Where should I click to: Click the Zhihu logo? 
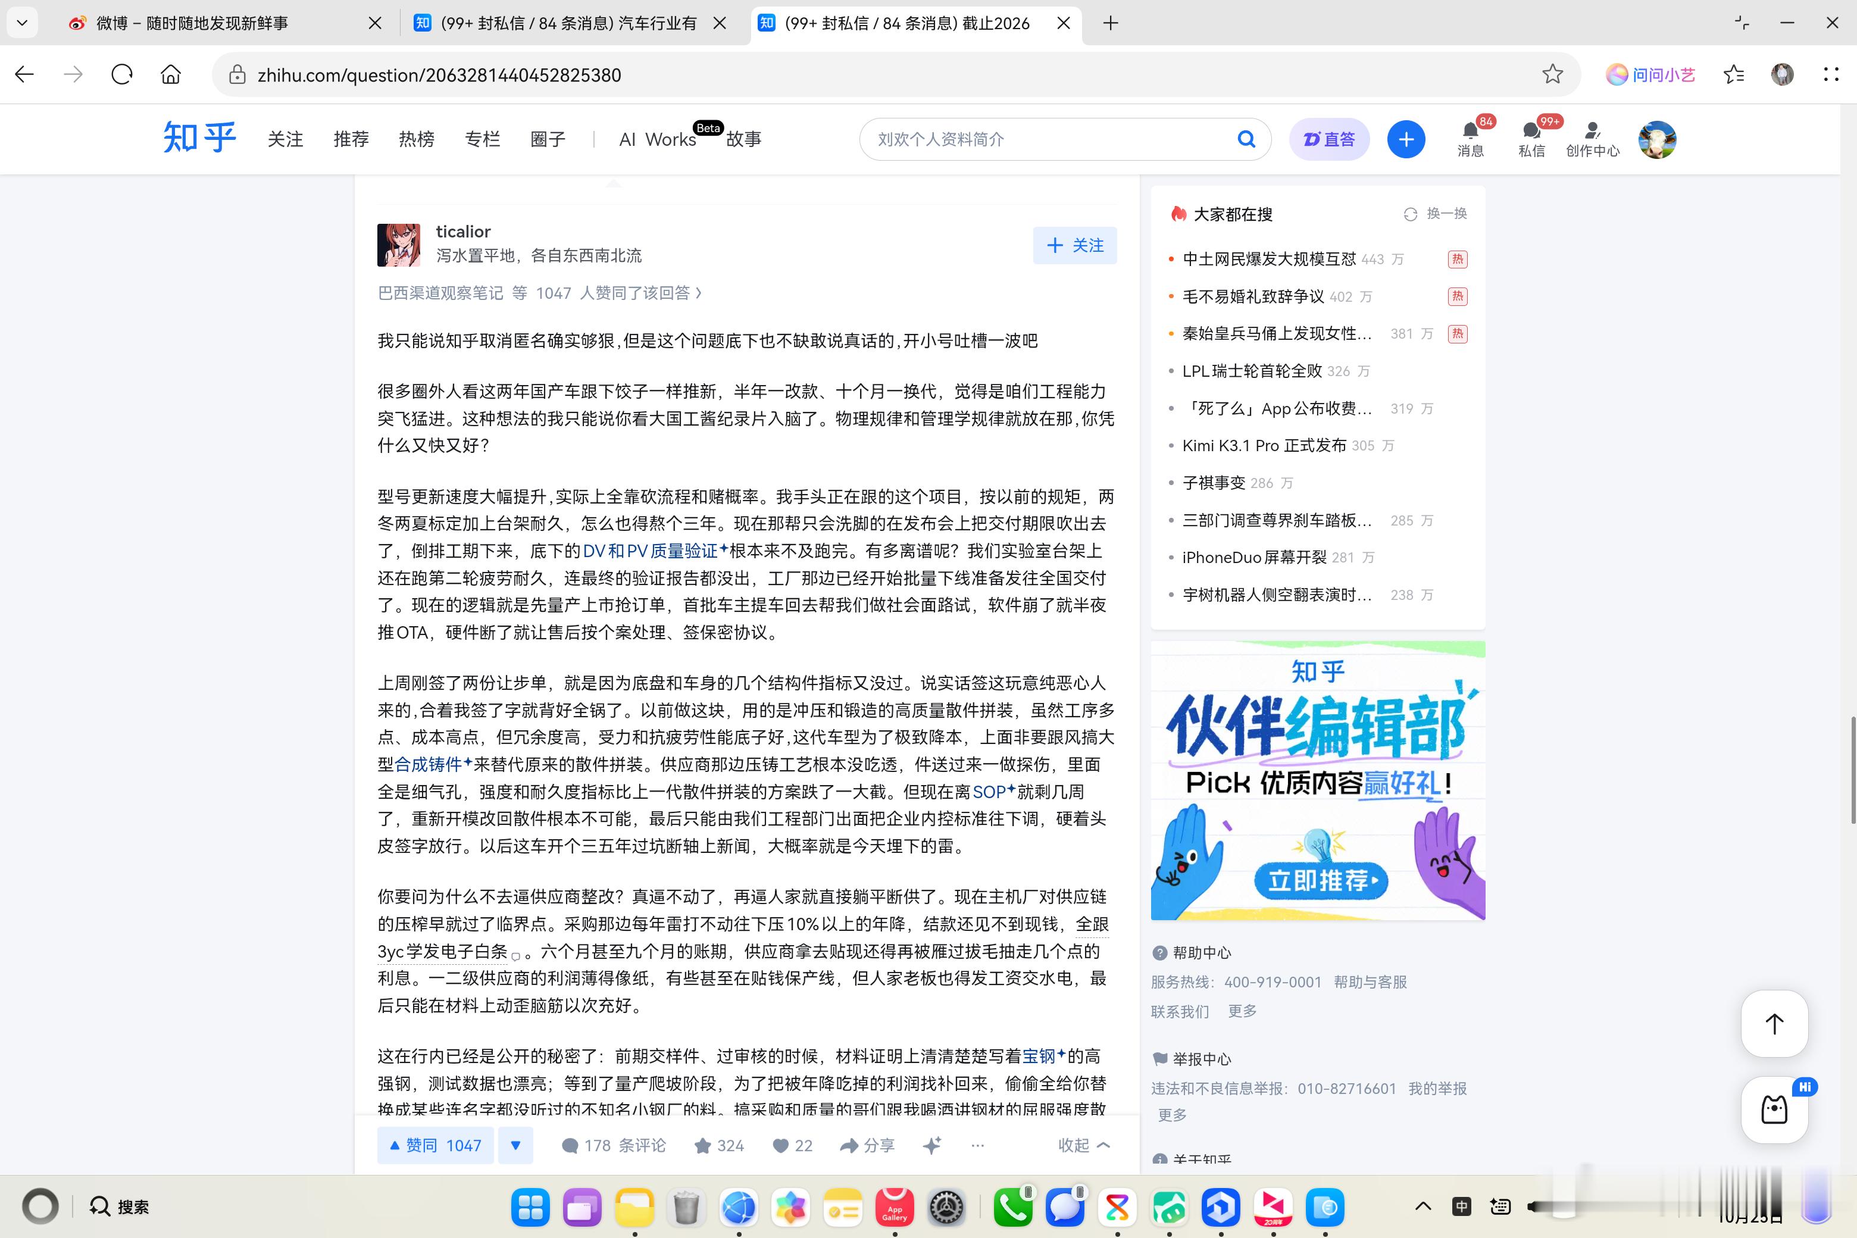coord(200,138)
